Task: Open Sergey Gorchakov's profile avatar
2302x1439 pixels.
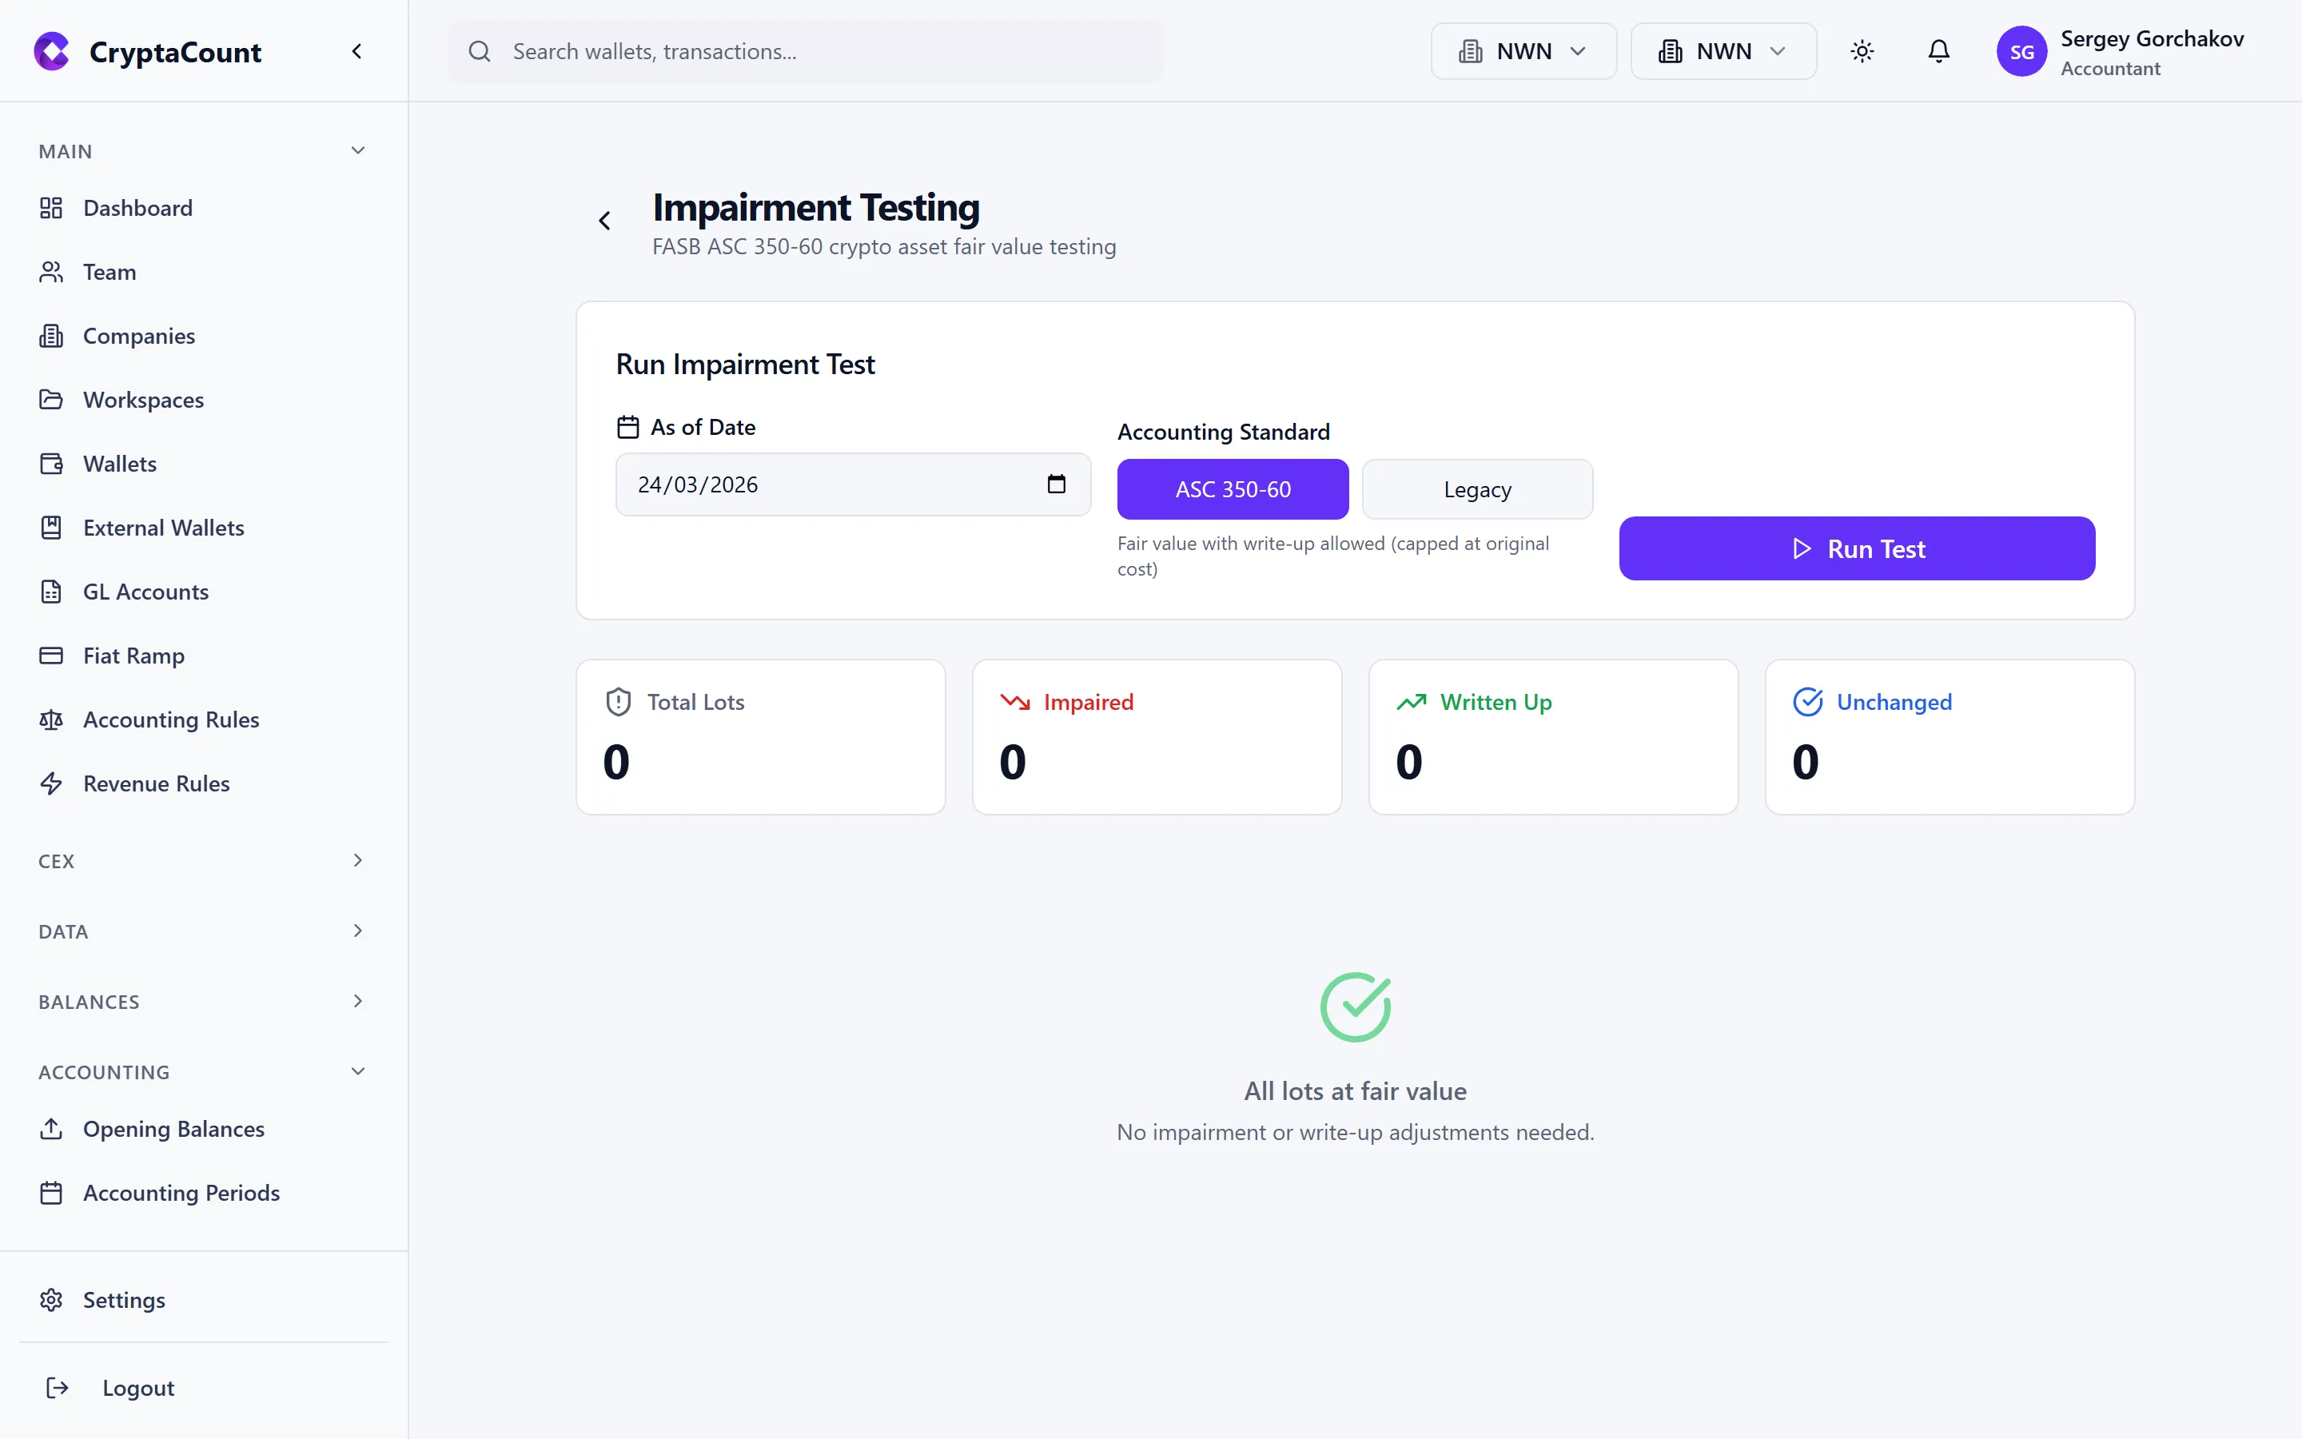Action: click(2023, 50)
